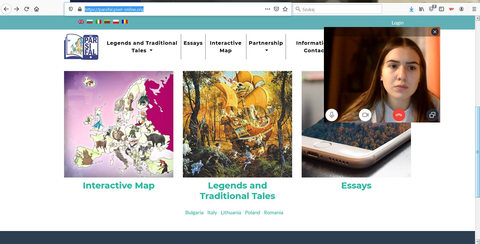This screenshot has height=244, width=480.
Task: Open the Firefox downloads panel
Action: [411, 9]
